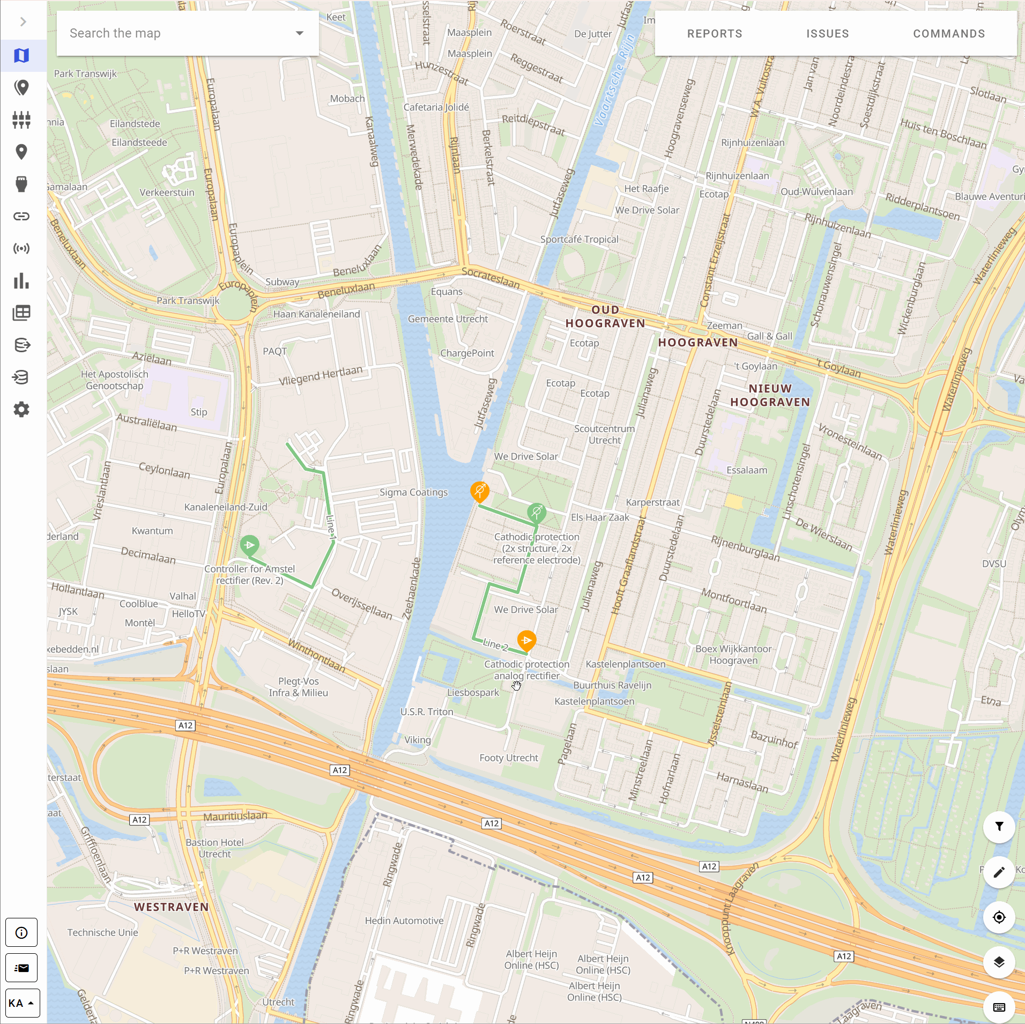Select the edit pencil tool on the map
This screenshot has width=1025, height=1024.
(x=999, y=872)
